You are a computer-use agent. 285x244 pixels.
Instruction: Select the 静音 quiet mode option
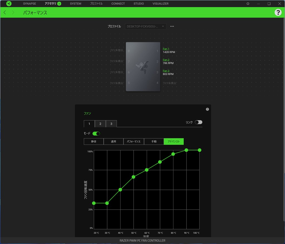click(94, 141)
